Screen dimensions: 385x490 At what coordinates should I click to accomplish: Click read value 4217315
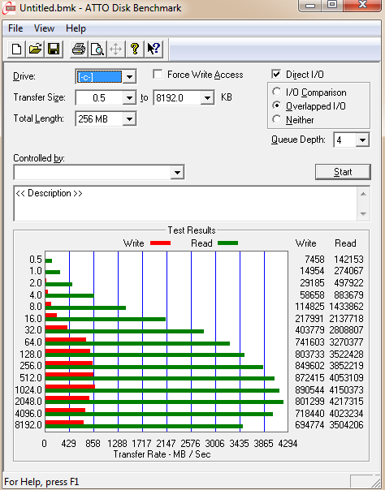pos(347,401)
